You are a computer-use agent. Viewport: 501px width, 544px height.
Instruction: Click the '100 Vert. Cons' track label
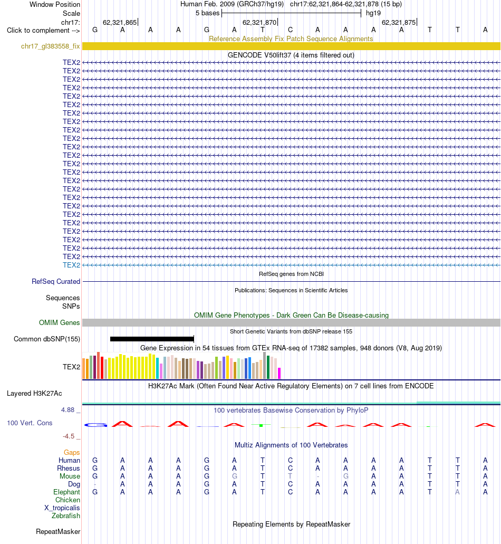(30, 423)
